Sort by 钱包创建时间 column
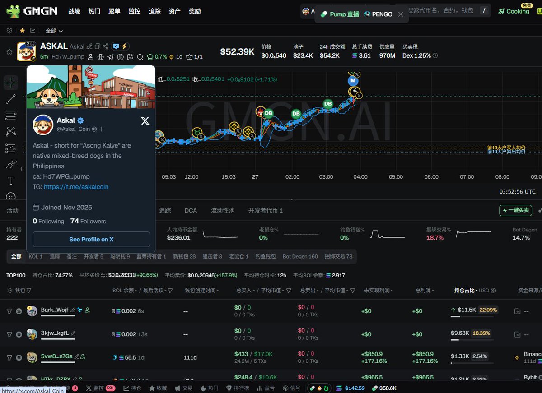This screenshot has height=393, width=542. coord(201,291)
